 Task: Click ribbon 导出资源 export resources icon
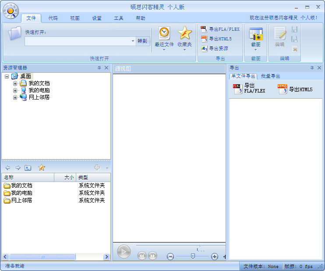point(204,48)
